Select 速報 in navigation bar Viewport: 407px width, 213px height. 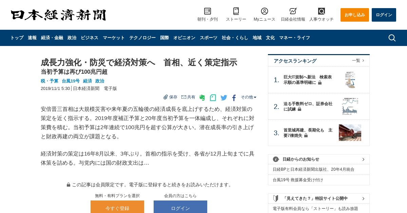coord(32,38)
